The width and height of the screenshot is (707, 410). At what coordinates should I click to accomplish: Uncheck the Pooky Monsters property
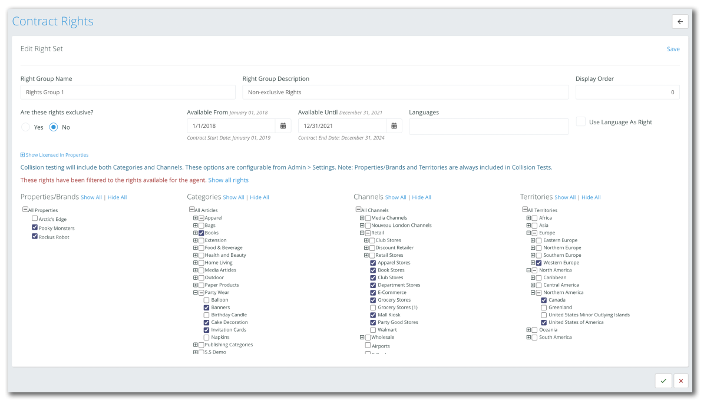34,227
